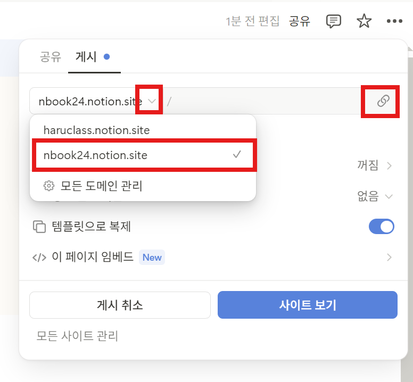Expand the 꺼짐 setting chevron

(389, 165)
